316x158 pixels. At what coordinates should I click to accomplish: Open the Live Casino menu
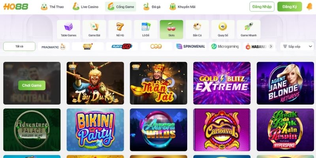[x=85, y=7]
